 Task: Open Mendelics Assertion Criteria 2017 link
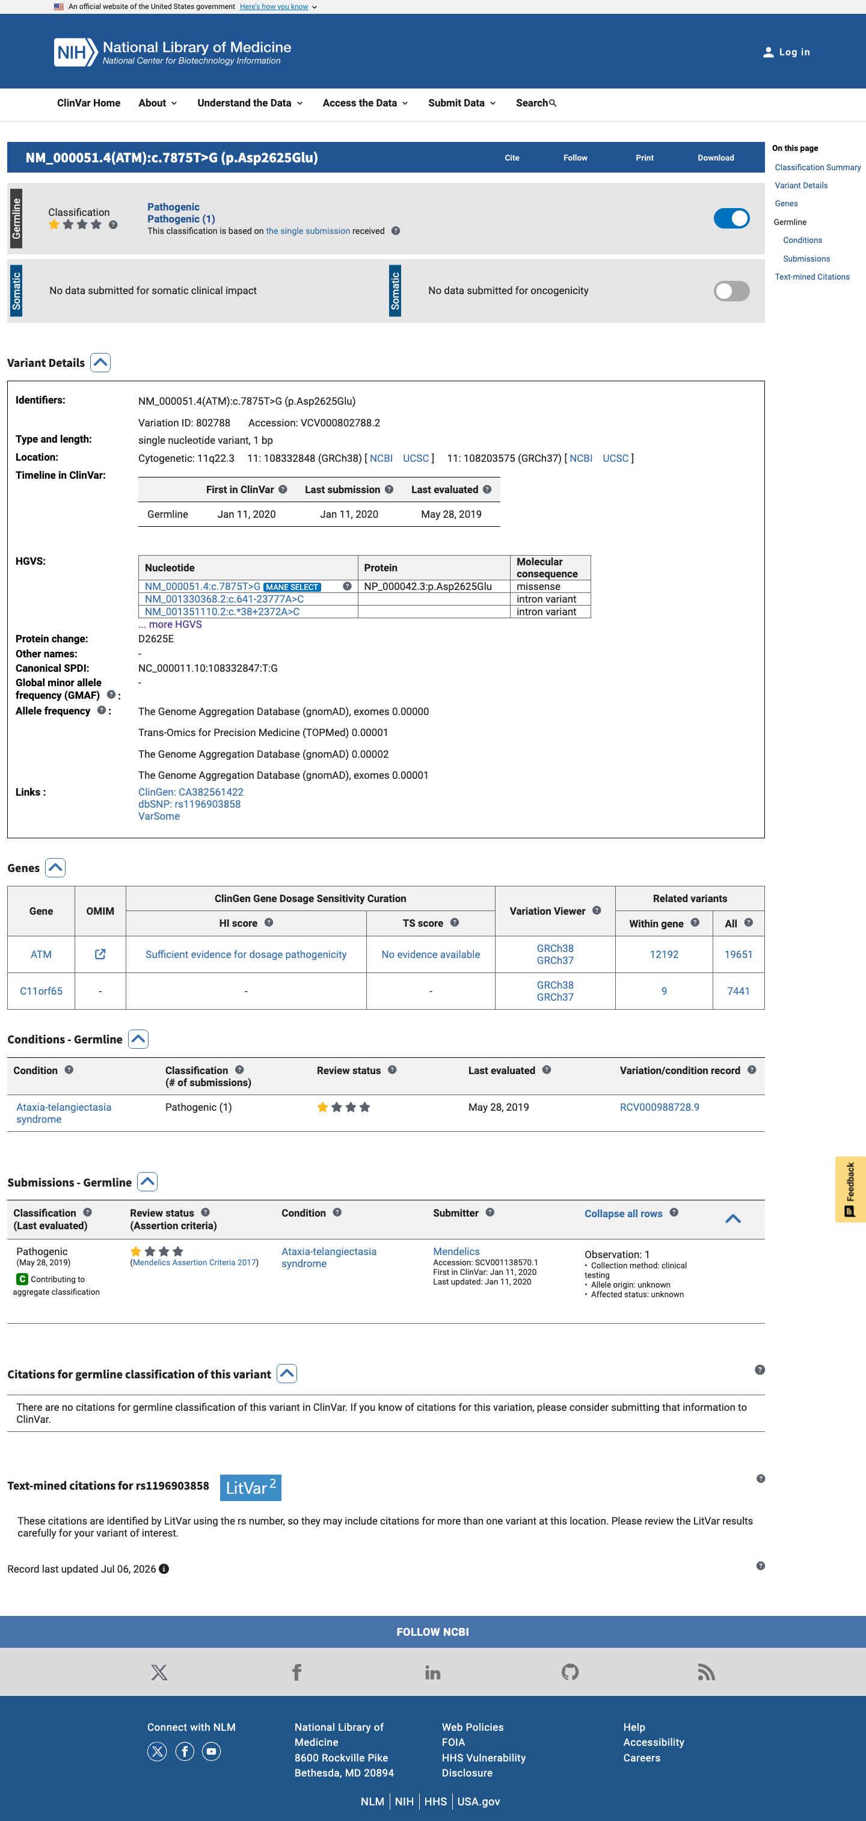click(x=194, y=1262)
